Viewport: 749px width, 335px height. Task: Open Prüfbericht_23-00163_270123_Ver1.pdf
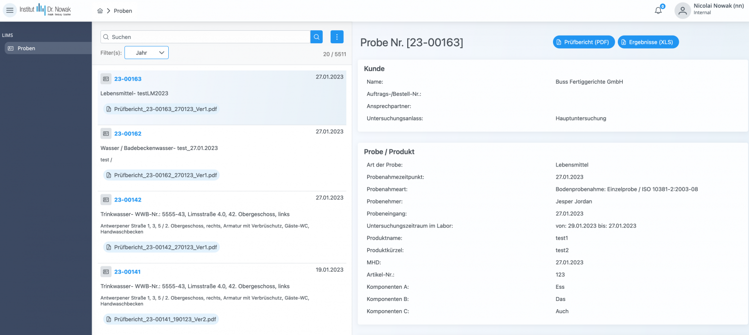pyautogui.click(x=161, y=109)
